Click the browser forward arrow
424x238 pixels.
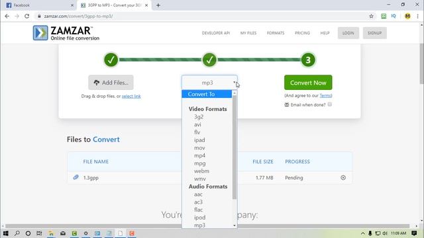coord(17,16)
